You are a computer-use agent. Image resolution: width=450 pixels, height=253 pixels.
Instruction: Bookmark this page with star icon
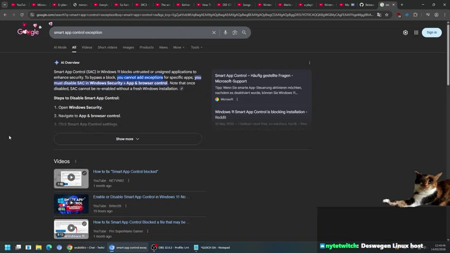tap(387, 15)
